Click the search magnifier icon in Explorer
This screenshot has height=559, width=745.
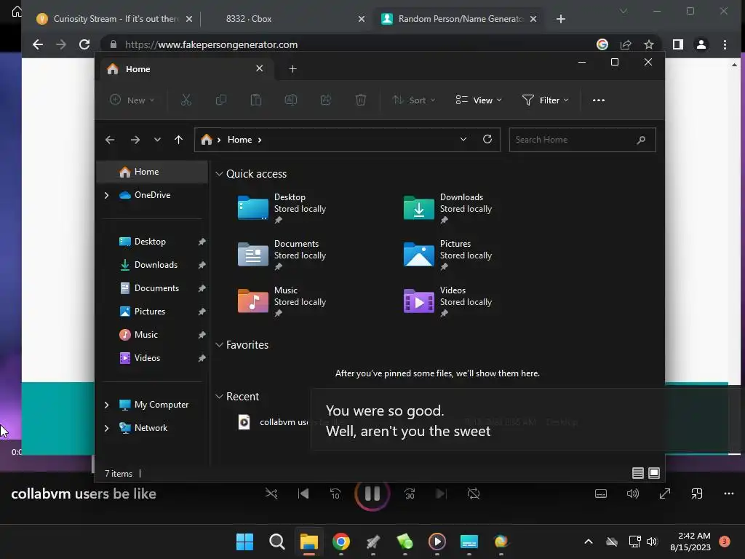click(641, 140)
